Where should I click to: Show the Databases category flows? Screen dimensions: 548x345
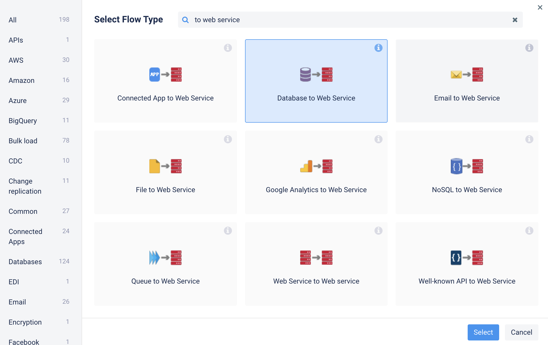click(25, 262)
